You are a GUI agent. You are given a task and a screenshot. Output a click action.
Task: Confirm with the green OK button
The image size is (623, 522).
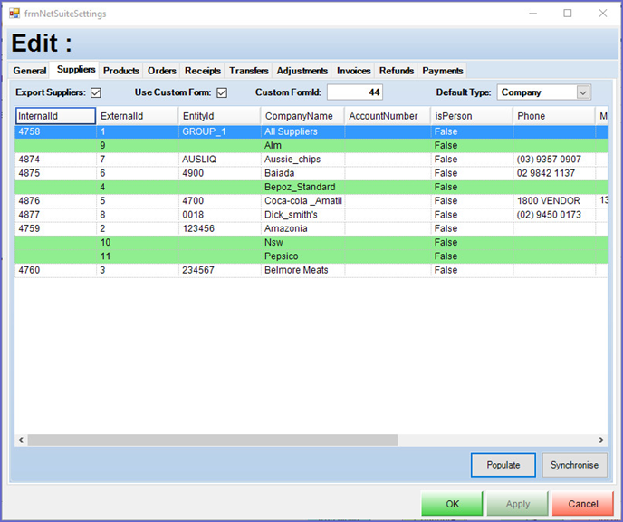tap(452, 504)
